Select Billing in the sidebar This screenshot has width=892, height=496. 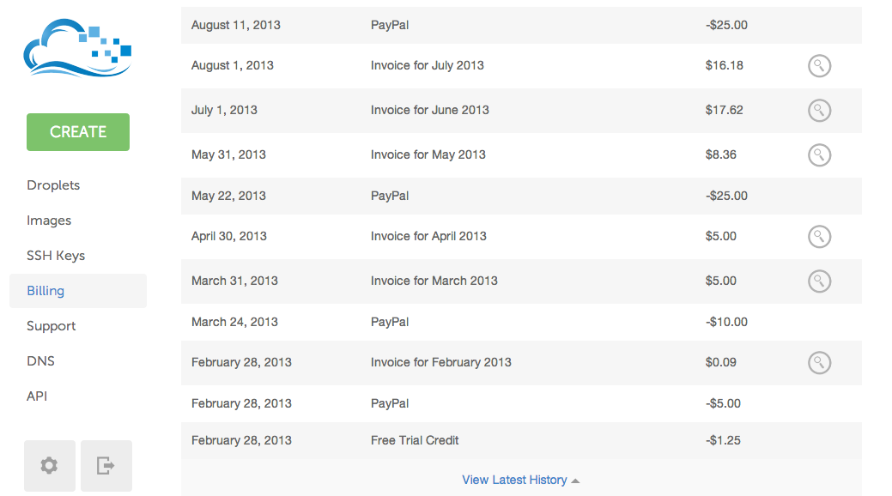[x=46, y=291]
